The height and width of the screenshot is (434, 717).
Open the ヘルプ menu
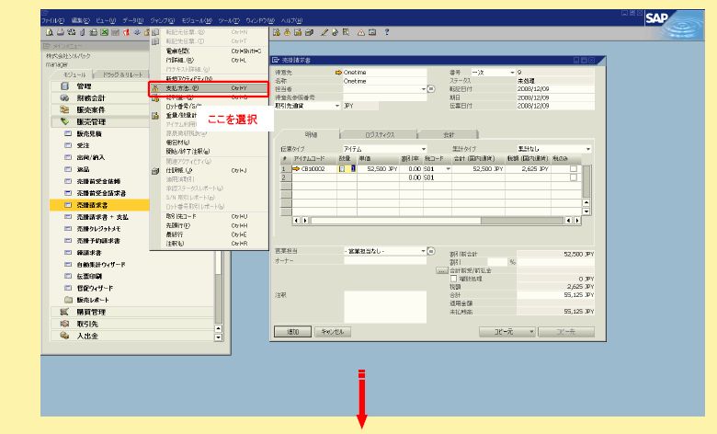click(x=291, y=20)
